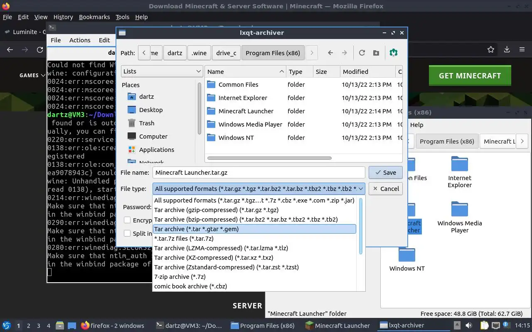
Task: Select the Internet Explorer folder in the dialog list
Action: pyautogui.click(x=303, y=98)
